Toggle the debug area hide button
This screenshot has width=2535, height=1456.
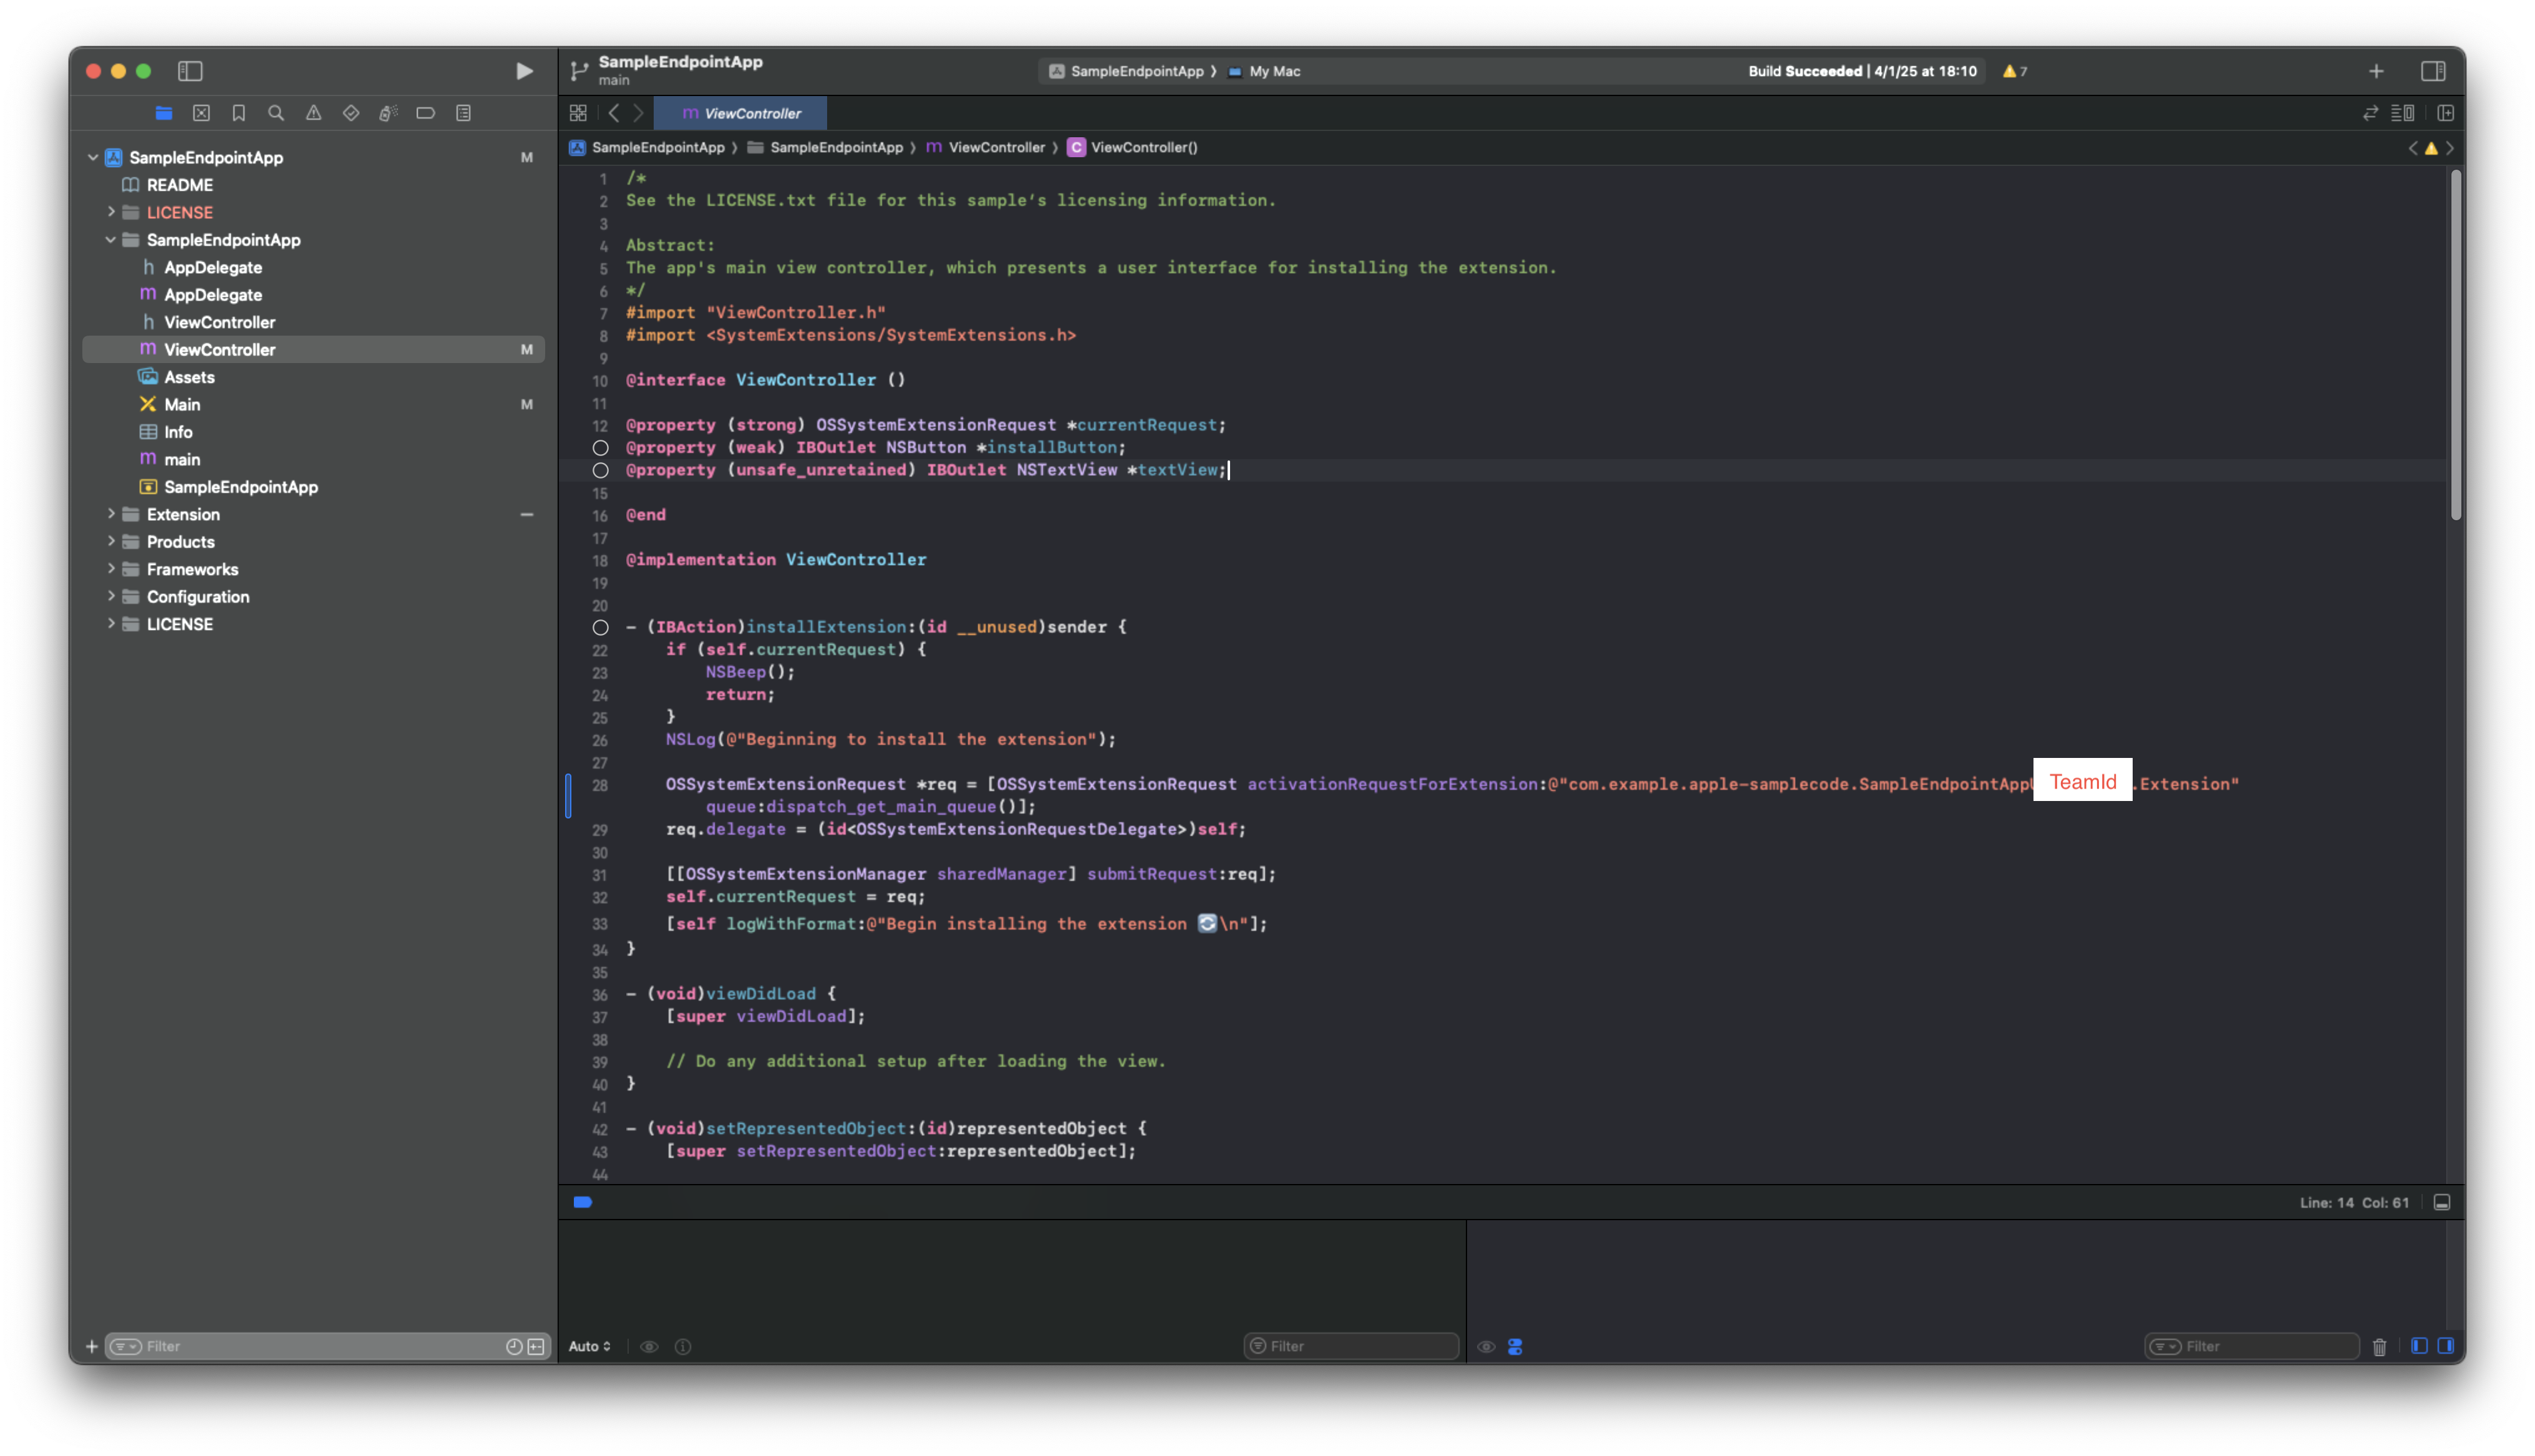2441,1203
